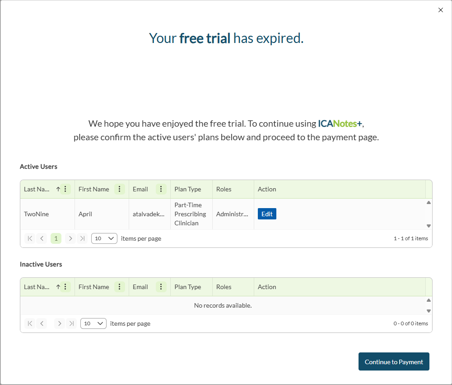Click Edit for user TwoNine
Image resolution: width=452 pixels, height=385 pixels.
(267, 214)
